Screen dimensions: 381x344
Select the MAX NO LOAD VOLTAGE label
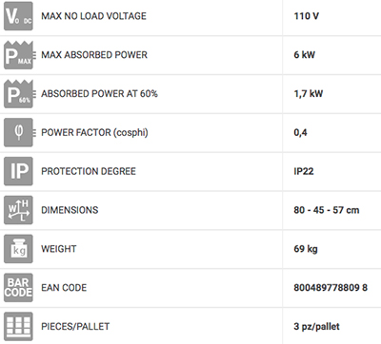(x=93, y=16)
